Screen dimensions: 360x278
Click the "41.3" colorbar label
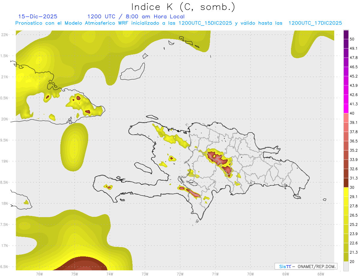coord(354,104)
